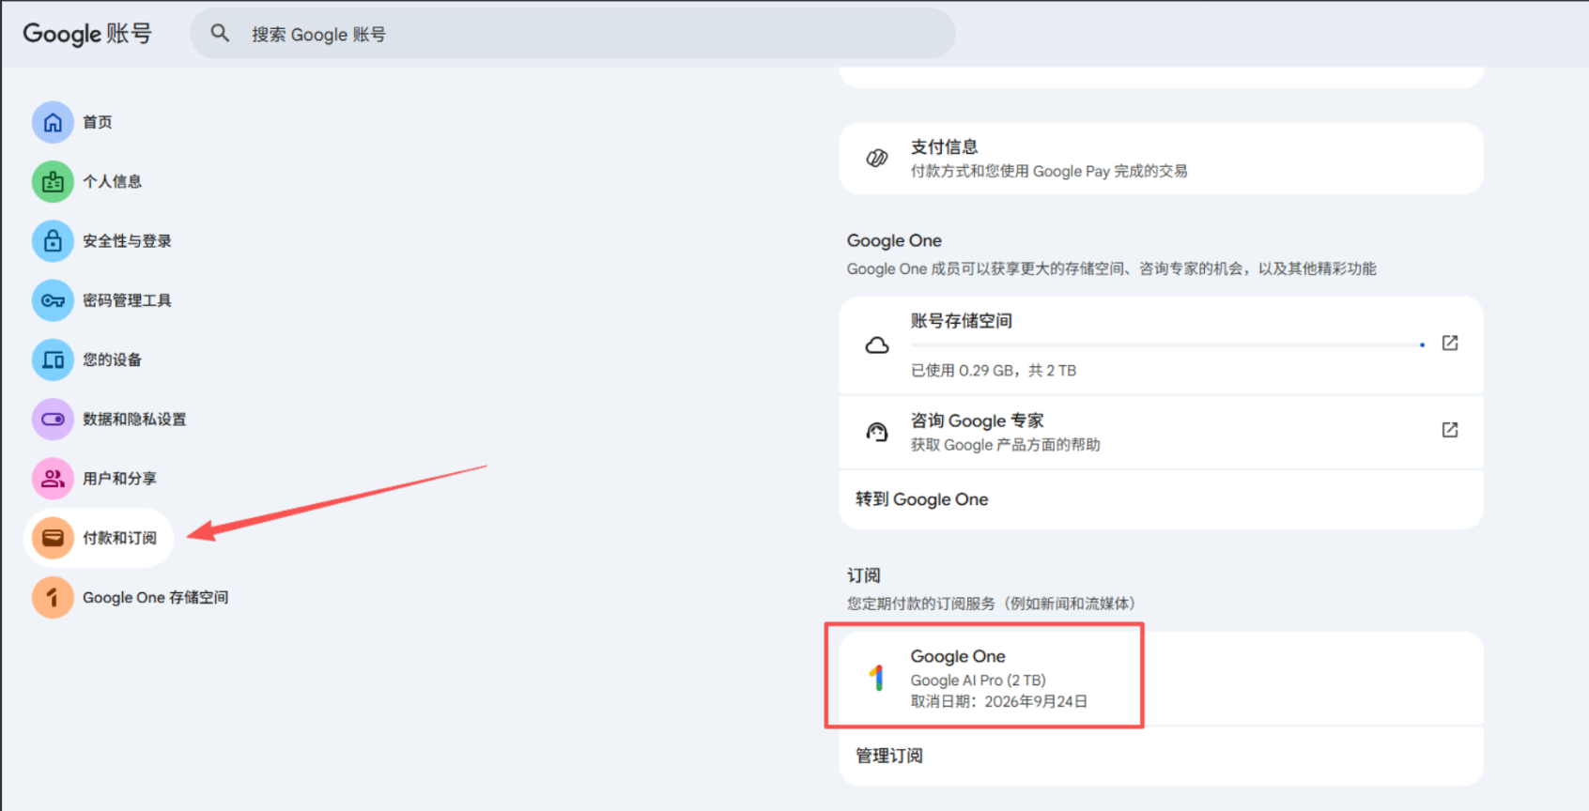Open external link for 咨询 Google 专家
Image resolution: width=1589 pixels, height=811 pixels.
click(x=1449, y=430)
